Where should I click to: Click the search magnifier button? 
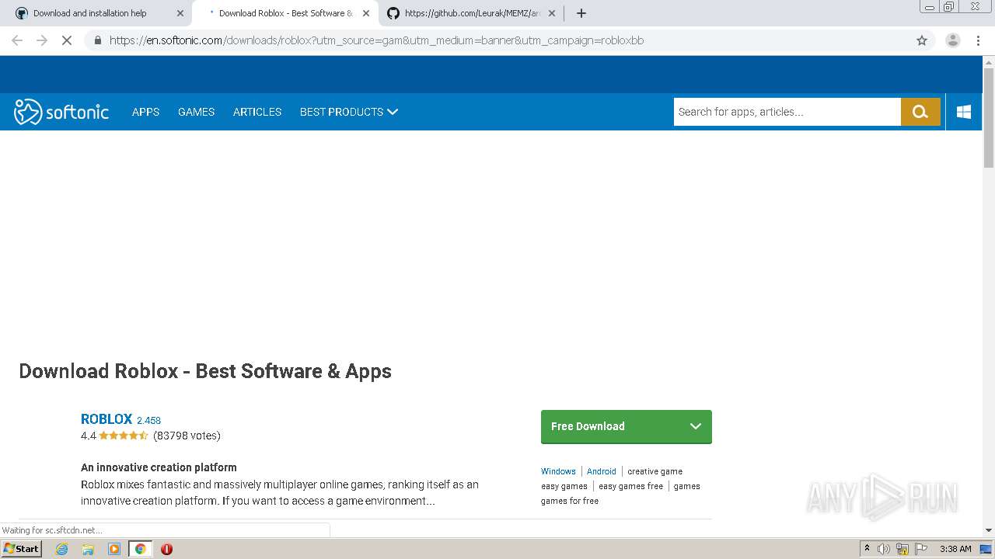(920, 112)
